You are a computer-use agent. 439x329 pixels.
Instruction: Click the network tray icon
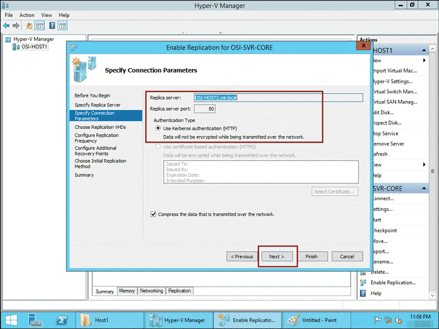pyautogui.click(x=388, y=321)
